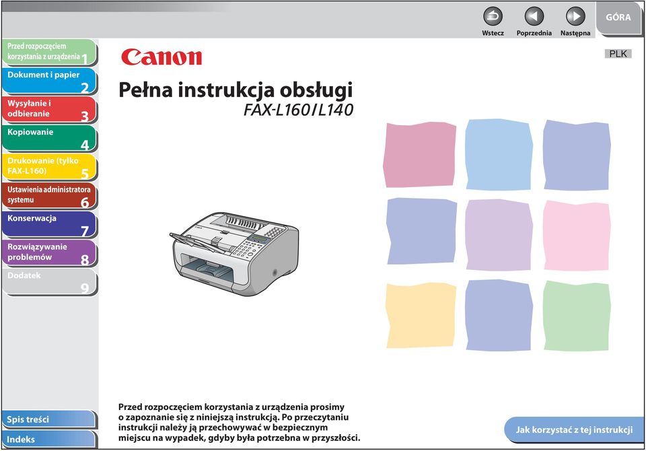
Task: Open chapter 8 Rozwiązywanie problemów
Action: pyautogui.click(x=49, y=253)
